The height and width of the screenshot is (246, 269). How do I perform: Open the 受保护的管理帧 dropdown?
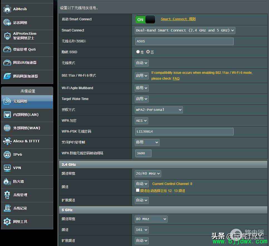[x=147, y=142]
